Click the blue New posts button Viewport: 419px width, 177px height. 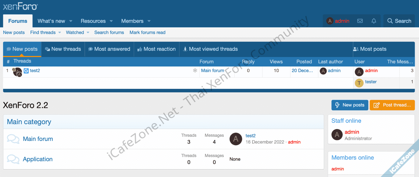coord(350,105)
